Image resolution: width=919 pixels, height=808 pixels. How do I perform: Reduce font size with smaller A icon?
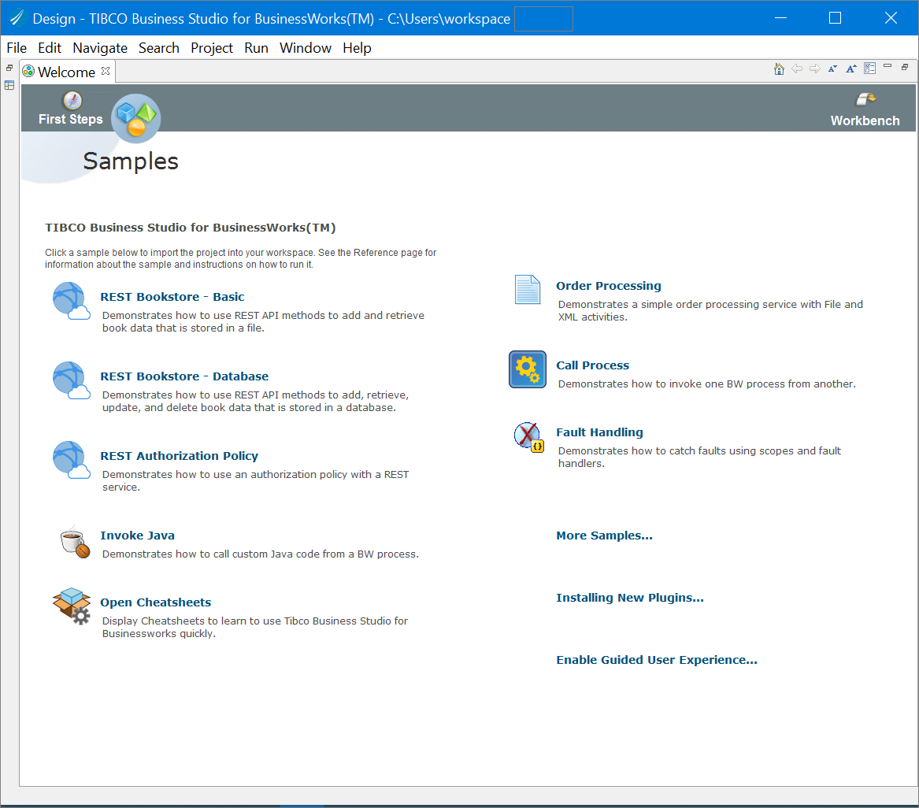(833, 69)
